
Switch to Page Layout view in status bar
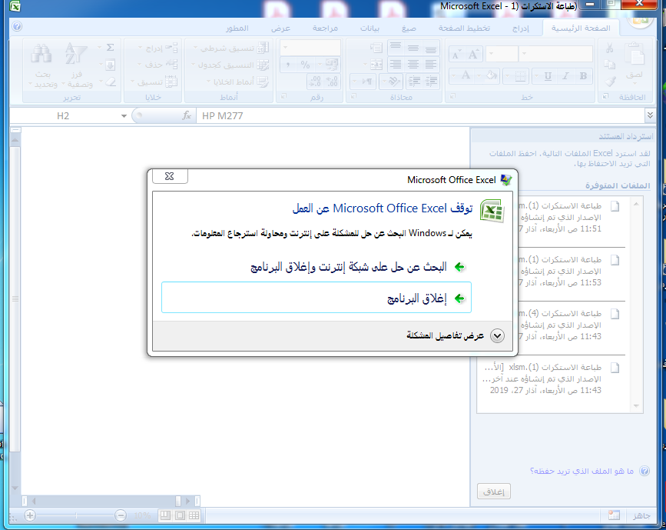(x=180, y=515)
